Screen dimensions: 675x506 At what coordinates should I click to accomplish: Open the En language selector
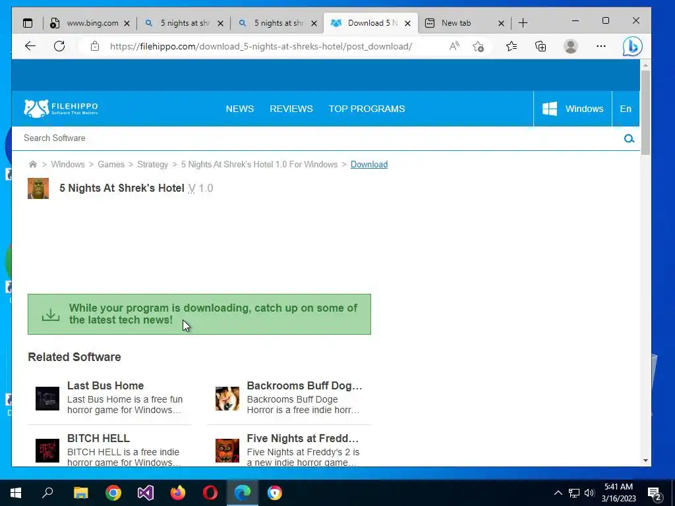pyautogui.click(x=626, y=109)
